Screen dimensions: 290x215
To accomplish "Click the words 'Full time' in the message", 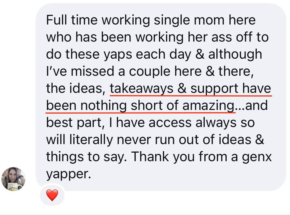I will click(72, 20).
